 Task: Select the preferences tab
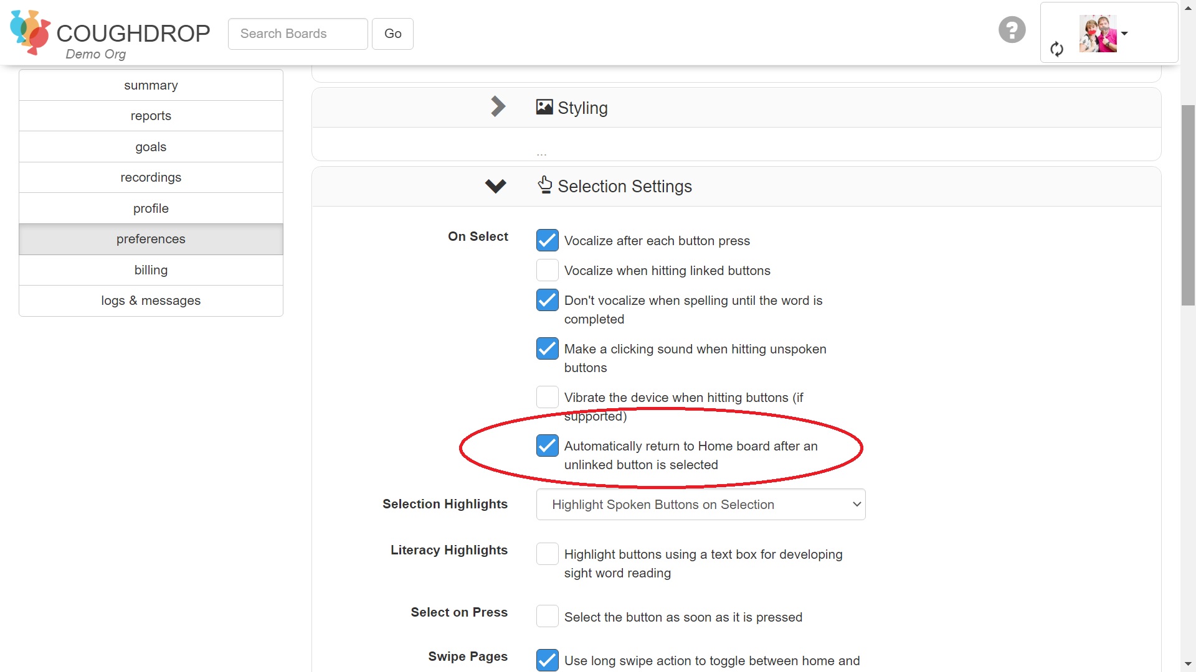pos(151,239)
